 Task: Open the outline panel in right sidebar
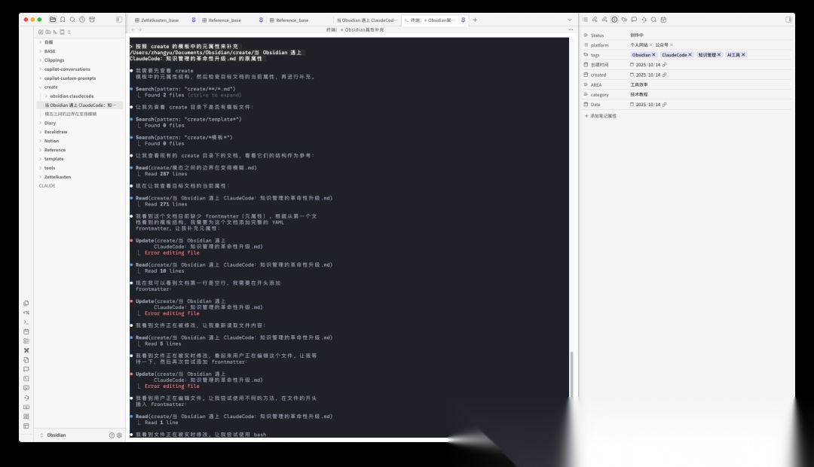pyautogui.click(x=585, y=20)
